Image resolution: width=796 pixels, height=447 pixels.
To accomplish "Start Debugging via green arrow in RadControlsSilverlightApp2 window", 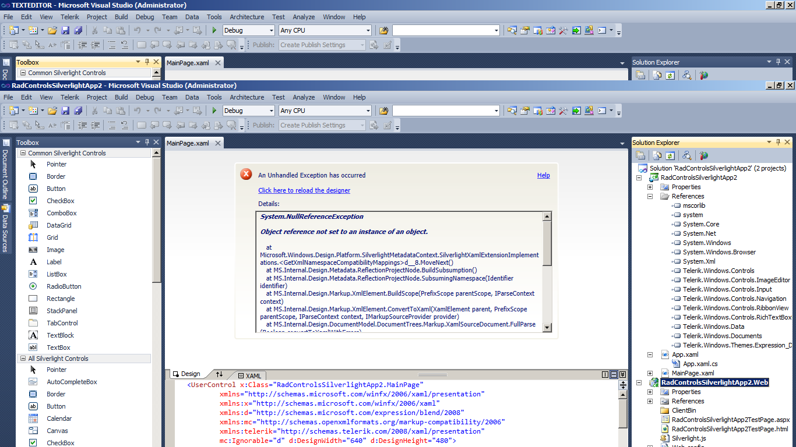I will (214, 111).
